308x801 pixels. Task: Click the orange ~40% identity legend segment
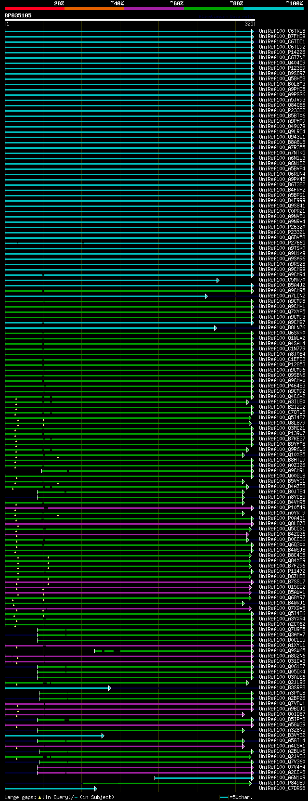94,8
